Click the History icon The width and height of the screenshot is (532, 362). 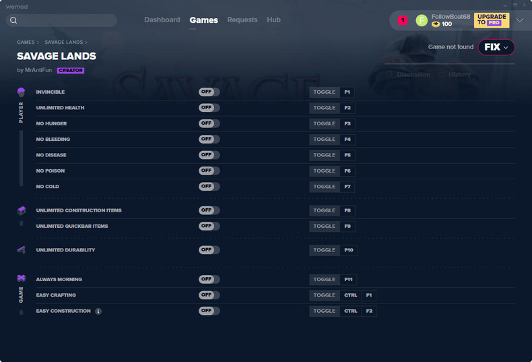pos(442,74)
